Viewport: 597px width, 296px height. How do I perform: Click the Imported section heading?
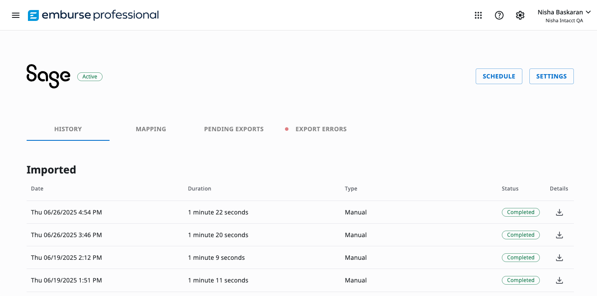51,170
